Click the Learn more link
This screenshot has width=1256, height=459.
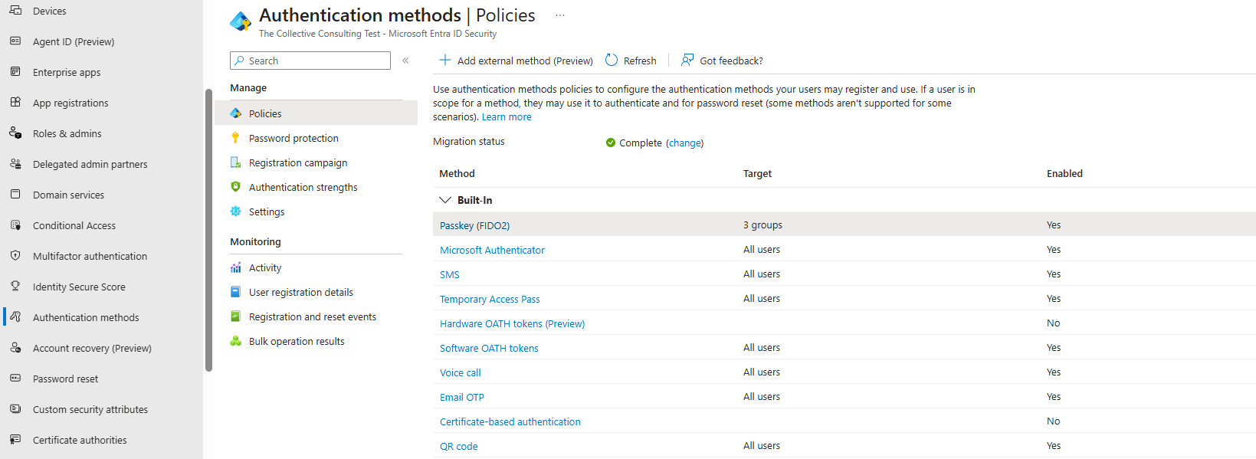pos(506,117)
